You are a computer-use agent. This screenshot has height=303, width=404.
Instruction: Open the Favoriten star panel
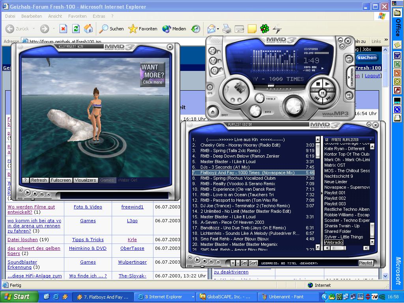[x=143, y=29]
